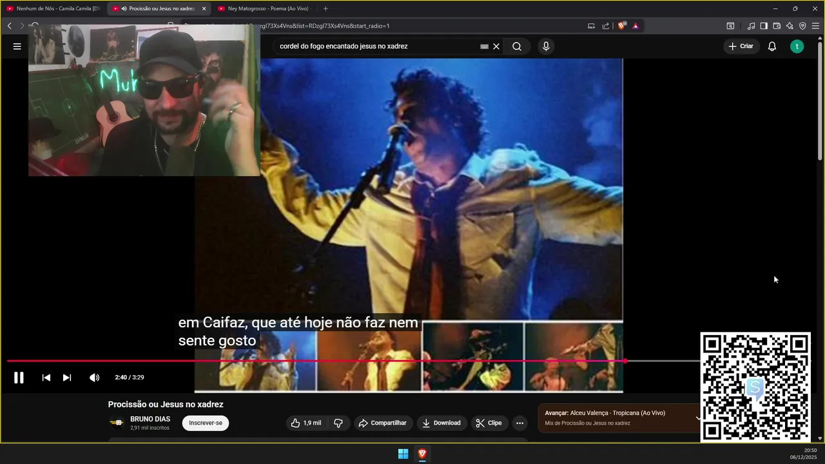Open the tab search icon in the toolbar

730,26
